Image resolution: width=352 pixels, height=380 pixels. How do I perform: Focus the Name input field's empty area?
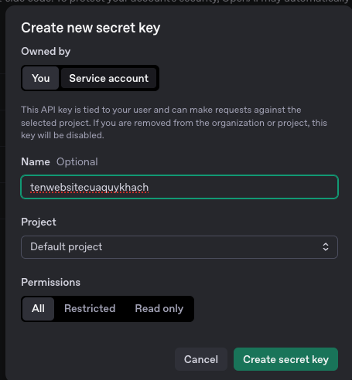click(242, 187)
